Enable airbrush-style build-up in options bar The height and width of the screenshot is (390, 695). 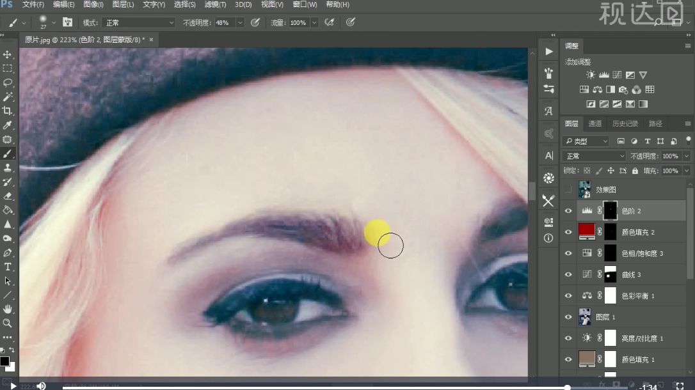330,22
